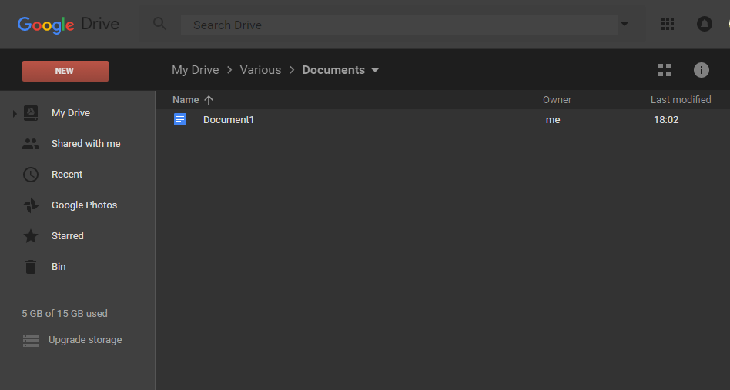This screenshot has width=730, height=390.
Task: Select the Document1 file name
Action: point(229,120)
